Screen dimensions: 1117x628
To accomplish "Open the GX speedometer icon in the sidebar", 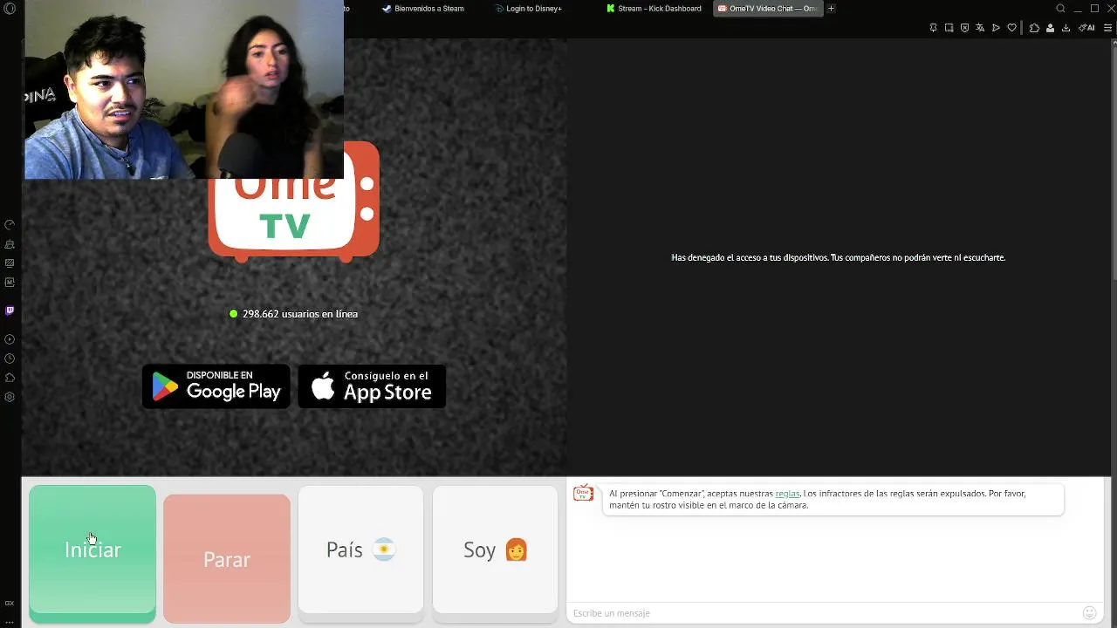I will (x=10, y=225).
